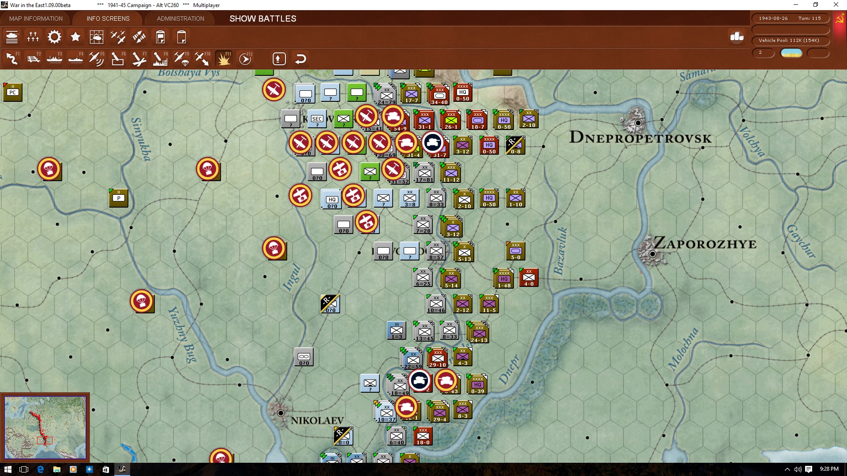Switch to INFO SCREENS tab
The height and width of the screenshot is (476, 847).
(x=108, y=19)
